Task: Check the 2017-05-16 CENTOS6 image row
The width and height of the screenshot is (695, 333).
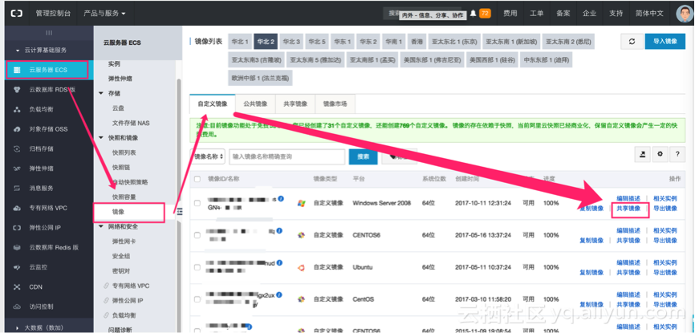Action: [x=197, y=235]
